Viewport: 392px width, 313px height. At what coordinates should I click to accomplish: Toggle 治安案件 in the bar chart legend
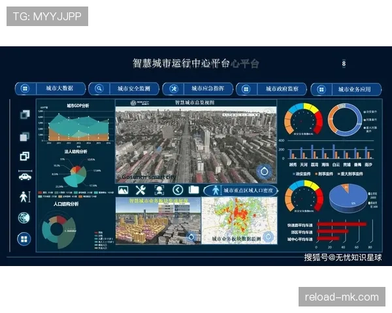click(301, 173)
